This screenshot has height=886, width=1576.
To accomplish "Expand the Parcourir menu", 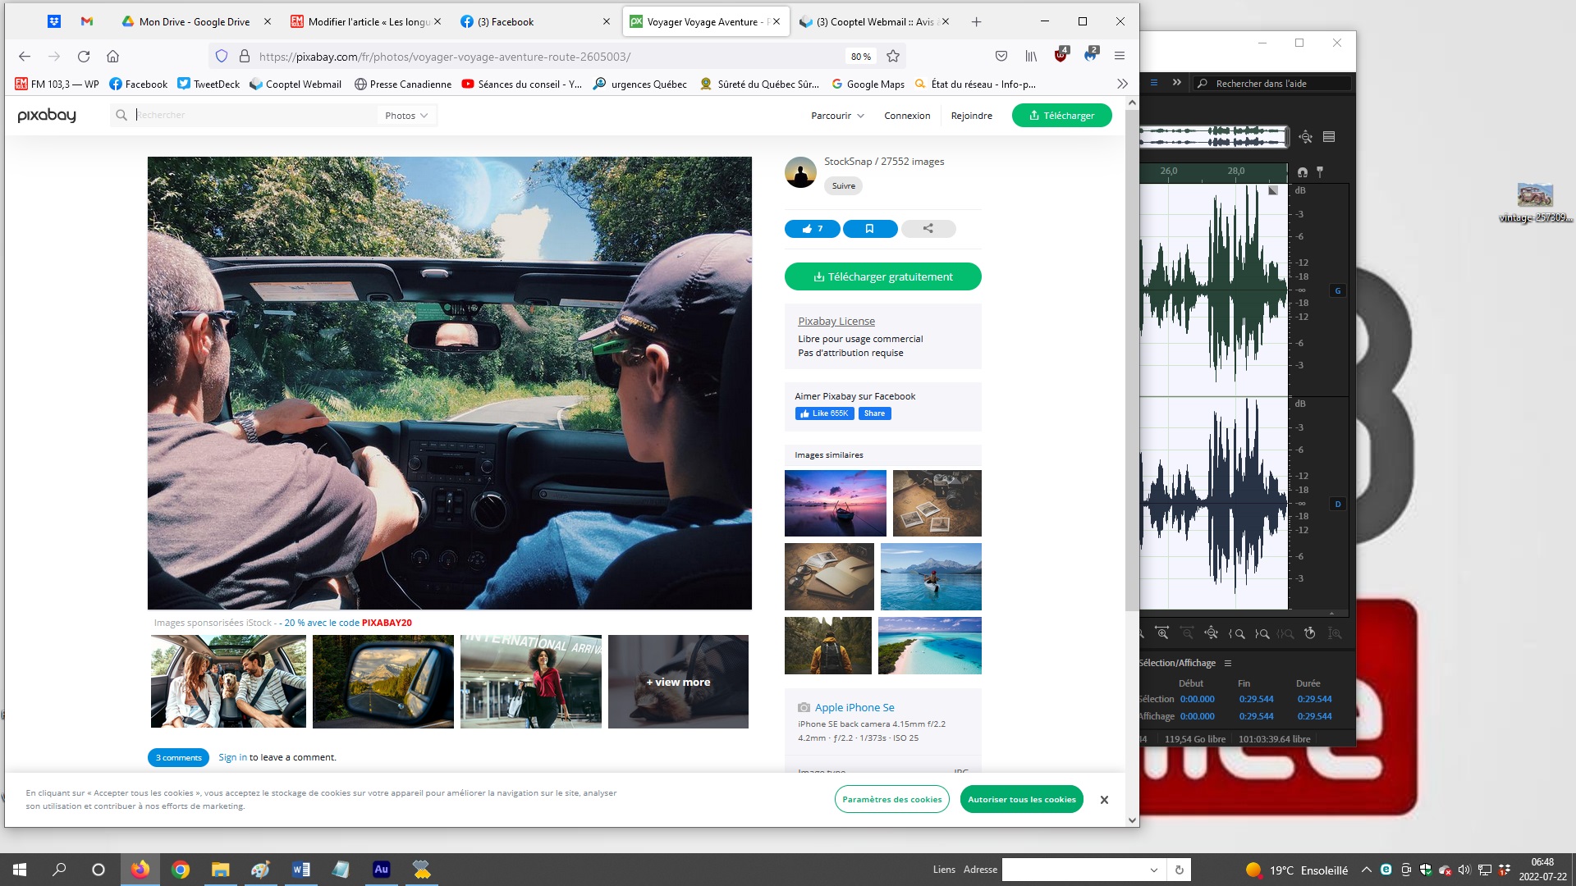I will [837, 116].
